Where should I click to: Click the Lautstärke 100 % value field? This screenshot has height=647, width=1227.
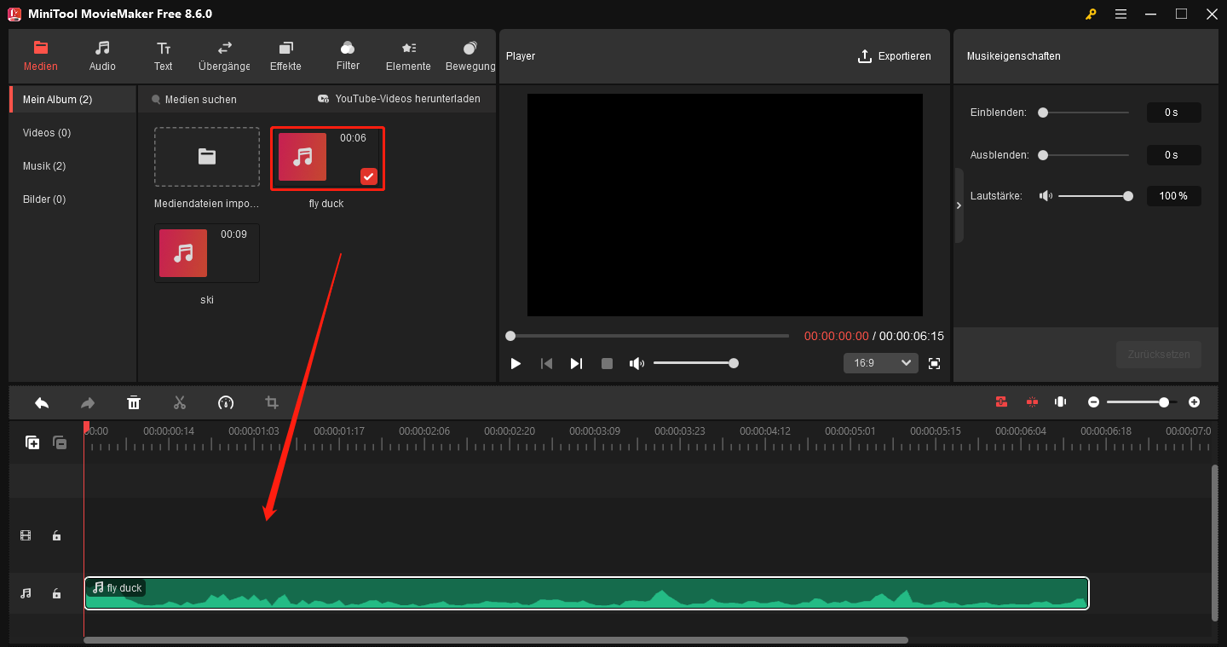[x=1173, y=196]
